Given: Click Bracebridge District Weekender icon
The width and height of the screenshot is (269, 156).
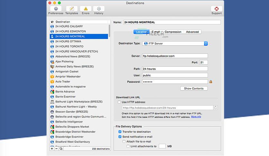Looking at the screenshot, I should [x=52, y=132].
